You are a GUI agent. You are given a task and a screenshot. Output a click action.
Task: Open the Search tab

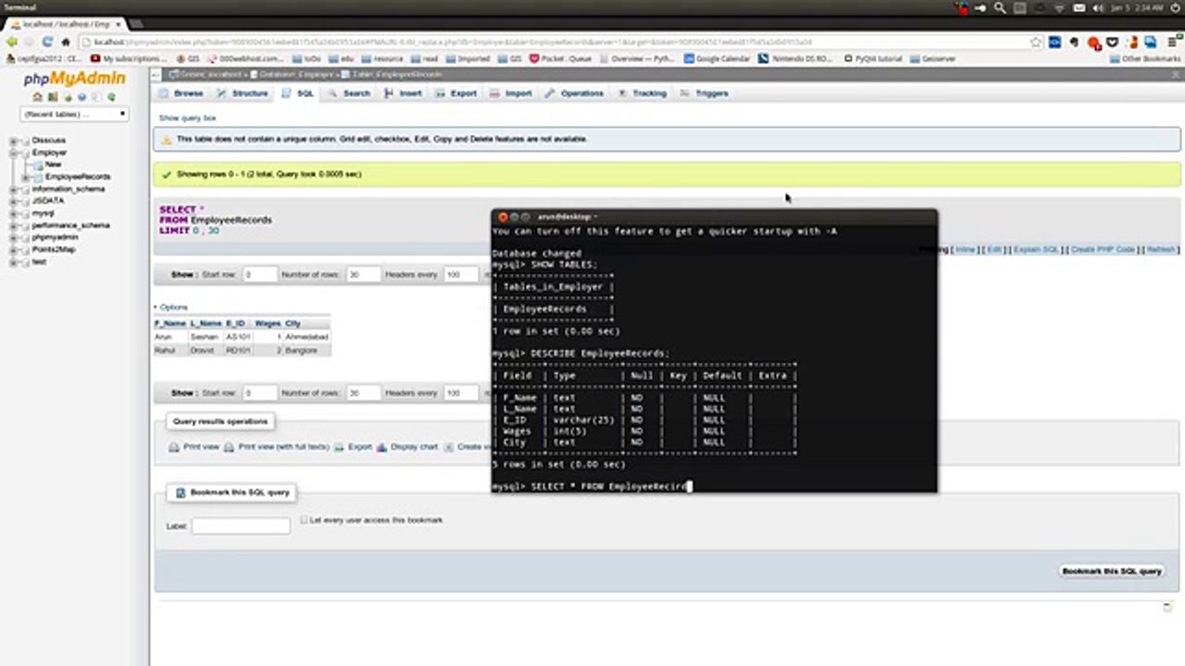349,93
